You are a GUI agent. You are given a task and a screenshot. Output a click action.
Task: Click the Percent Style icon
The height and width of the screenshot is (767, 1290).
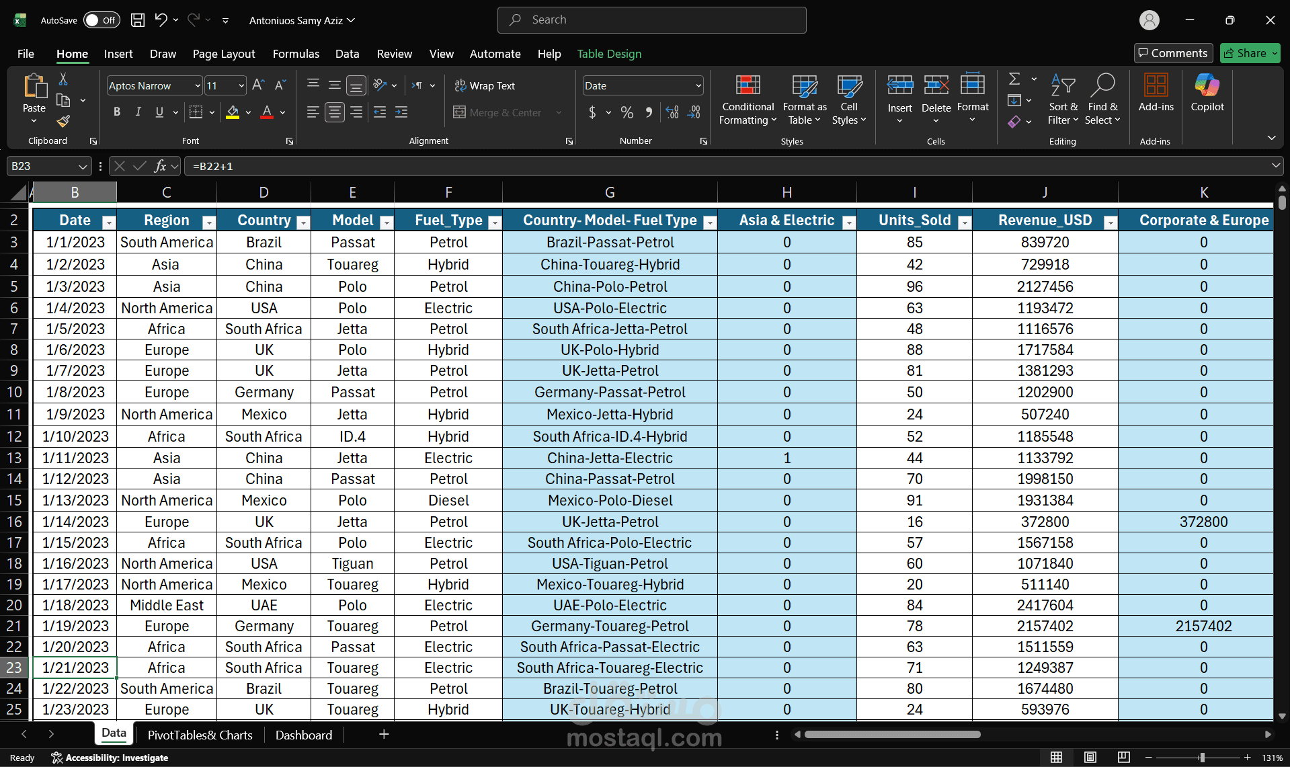[627, 112]
